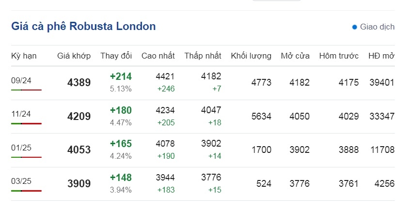Viewport: 406px width, 210px height.
Task: Click the range bar under 09/24
Action: 27,90
